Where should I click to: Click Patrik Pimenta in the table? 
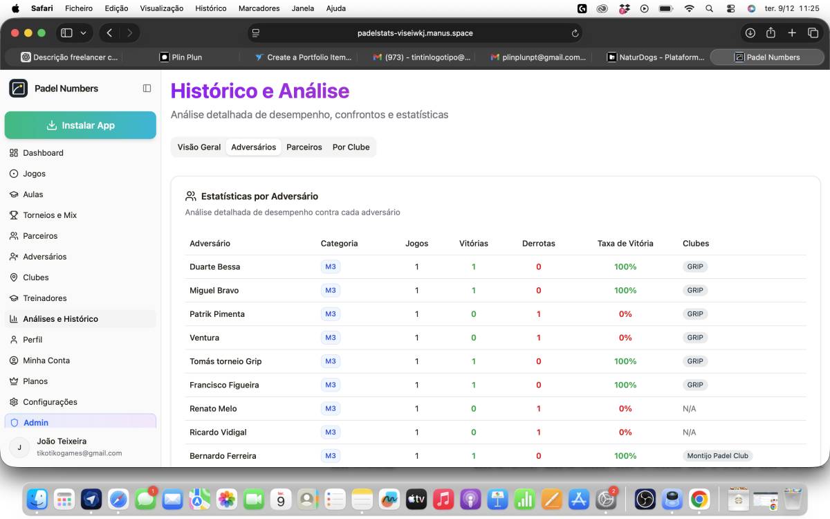pos(217,314)
